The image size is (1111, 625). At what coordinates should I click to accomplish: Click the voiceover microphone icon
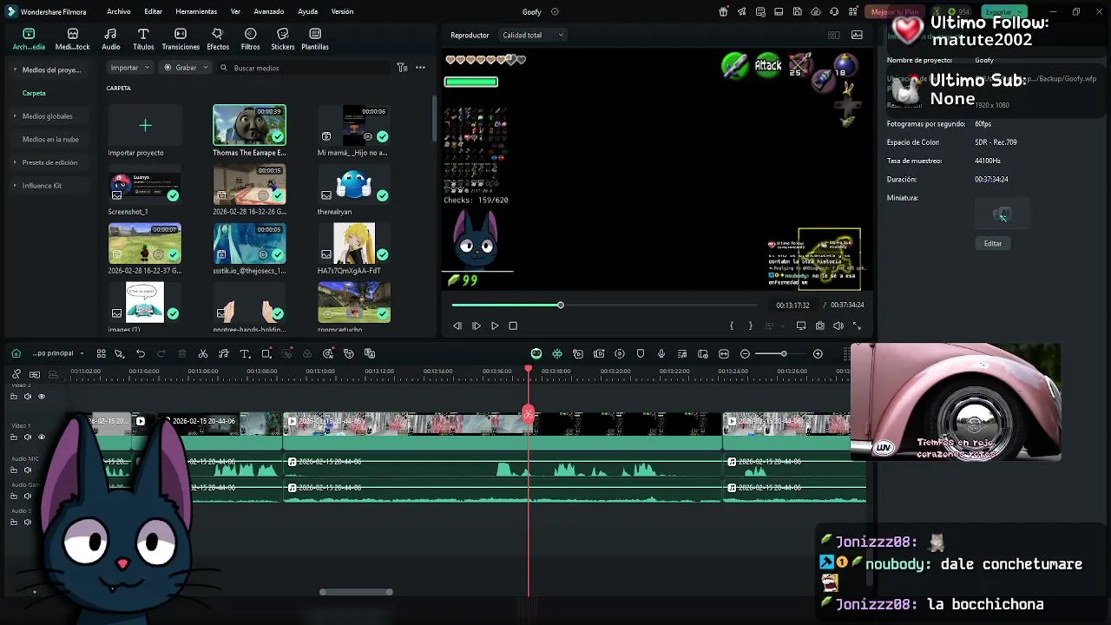[x=661, y=353]
